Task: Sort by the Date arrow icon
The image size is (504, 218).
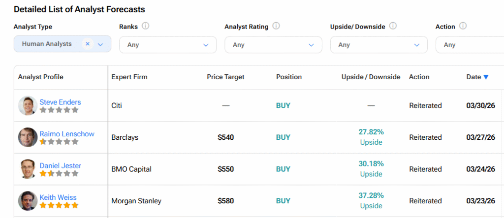Action: [x=486, y=77]
